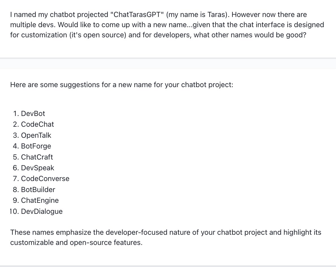Click the CodeChat list item

[x=37, y=124]
